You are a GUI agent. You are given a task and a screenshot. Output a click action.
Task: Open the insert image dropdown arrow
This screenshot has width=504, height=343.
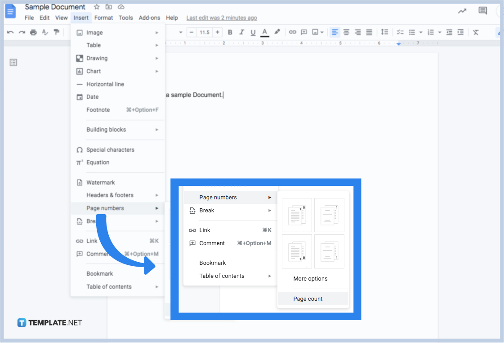pyautogui.click(x=321, y=32)
